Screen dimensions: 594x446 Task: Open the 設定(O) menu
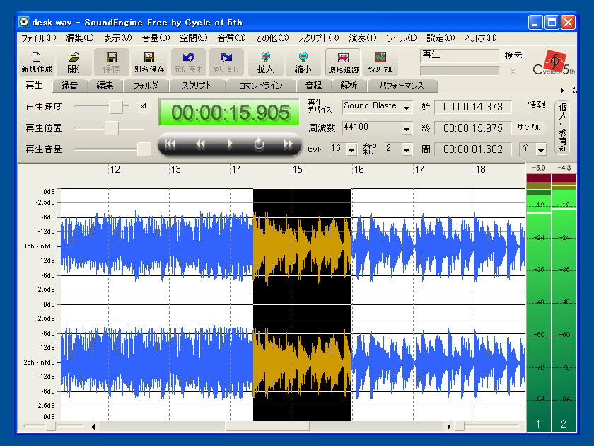coord(441,38)
